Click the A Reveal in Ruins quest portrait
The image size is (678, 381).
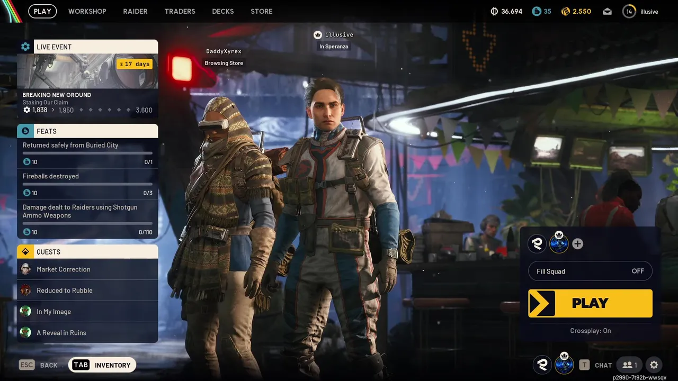point(25,333)
